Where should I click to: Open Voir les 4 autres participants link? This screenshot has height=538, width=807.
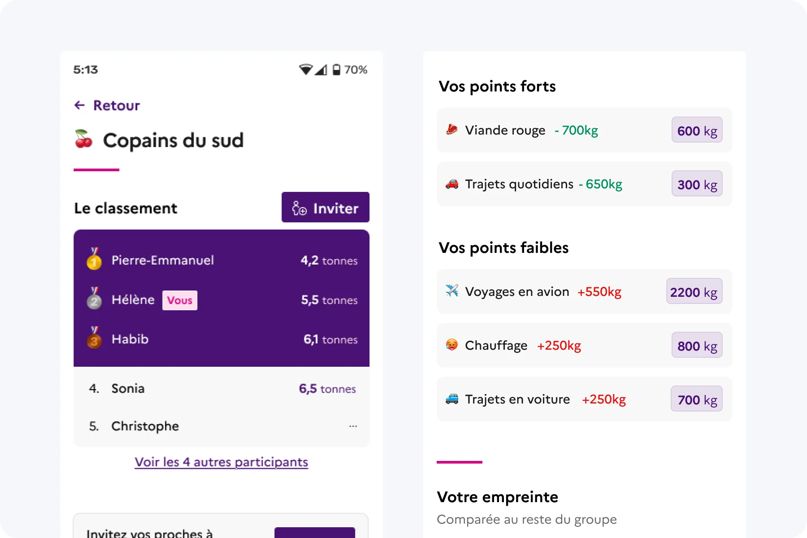[x=221, y=462]
